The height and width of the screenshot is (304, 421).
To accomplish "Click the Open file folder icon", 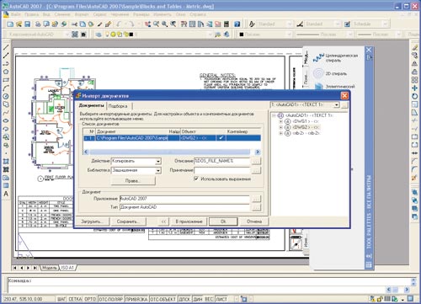I will coord(19,24).
